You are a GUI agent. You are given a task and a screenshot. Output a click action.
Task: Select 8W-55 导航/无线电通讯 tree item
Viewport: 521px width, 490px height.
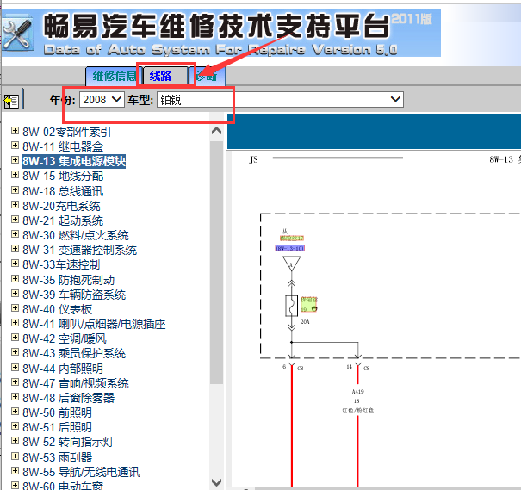point(81,472)
